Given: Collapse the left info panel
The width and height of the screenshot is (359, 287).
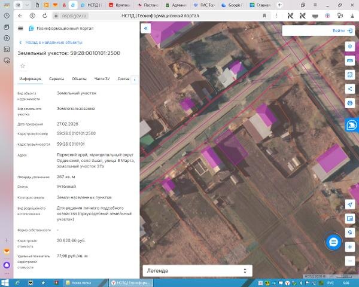Looking at the screenshot, I should tap(145, 28).
